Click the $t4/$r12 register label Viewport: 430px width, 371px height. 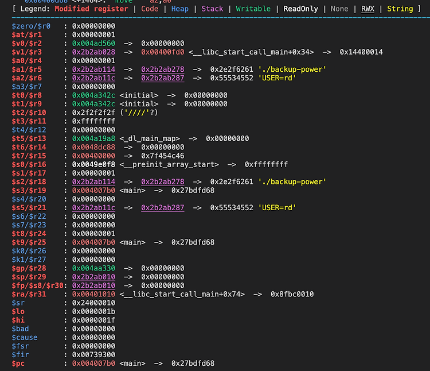click(x=29, y=130)
